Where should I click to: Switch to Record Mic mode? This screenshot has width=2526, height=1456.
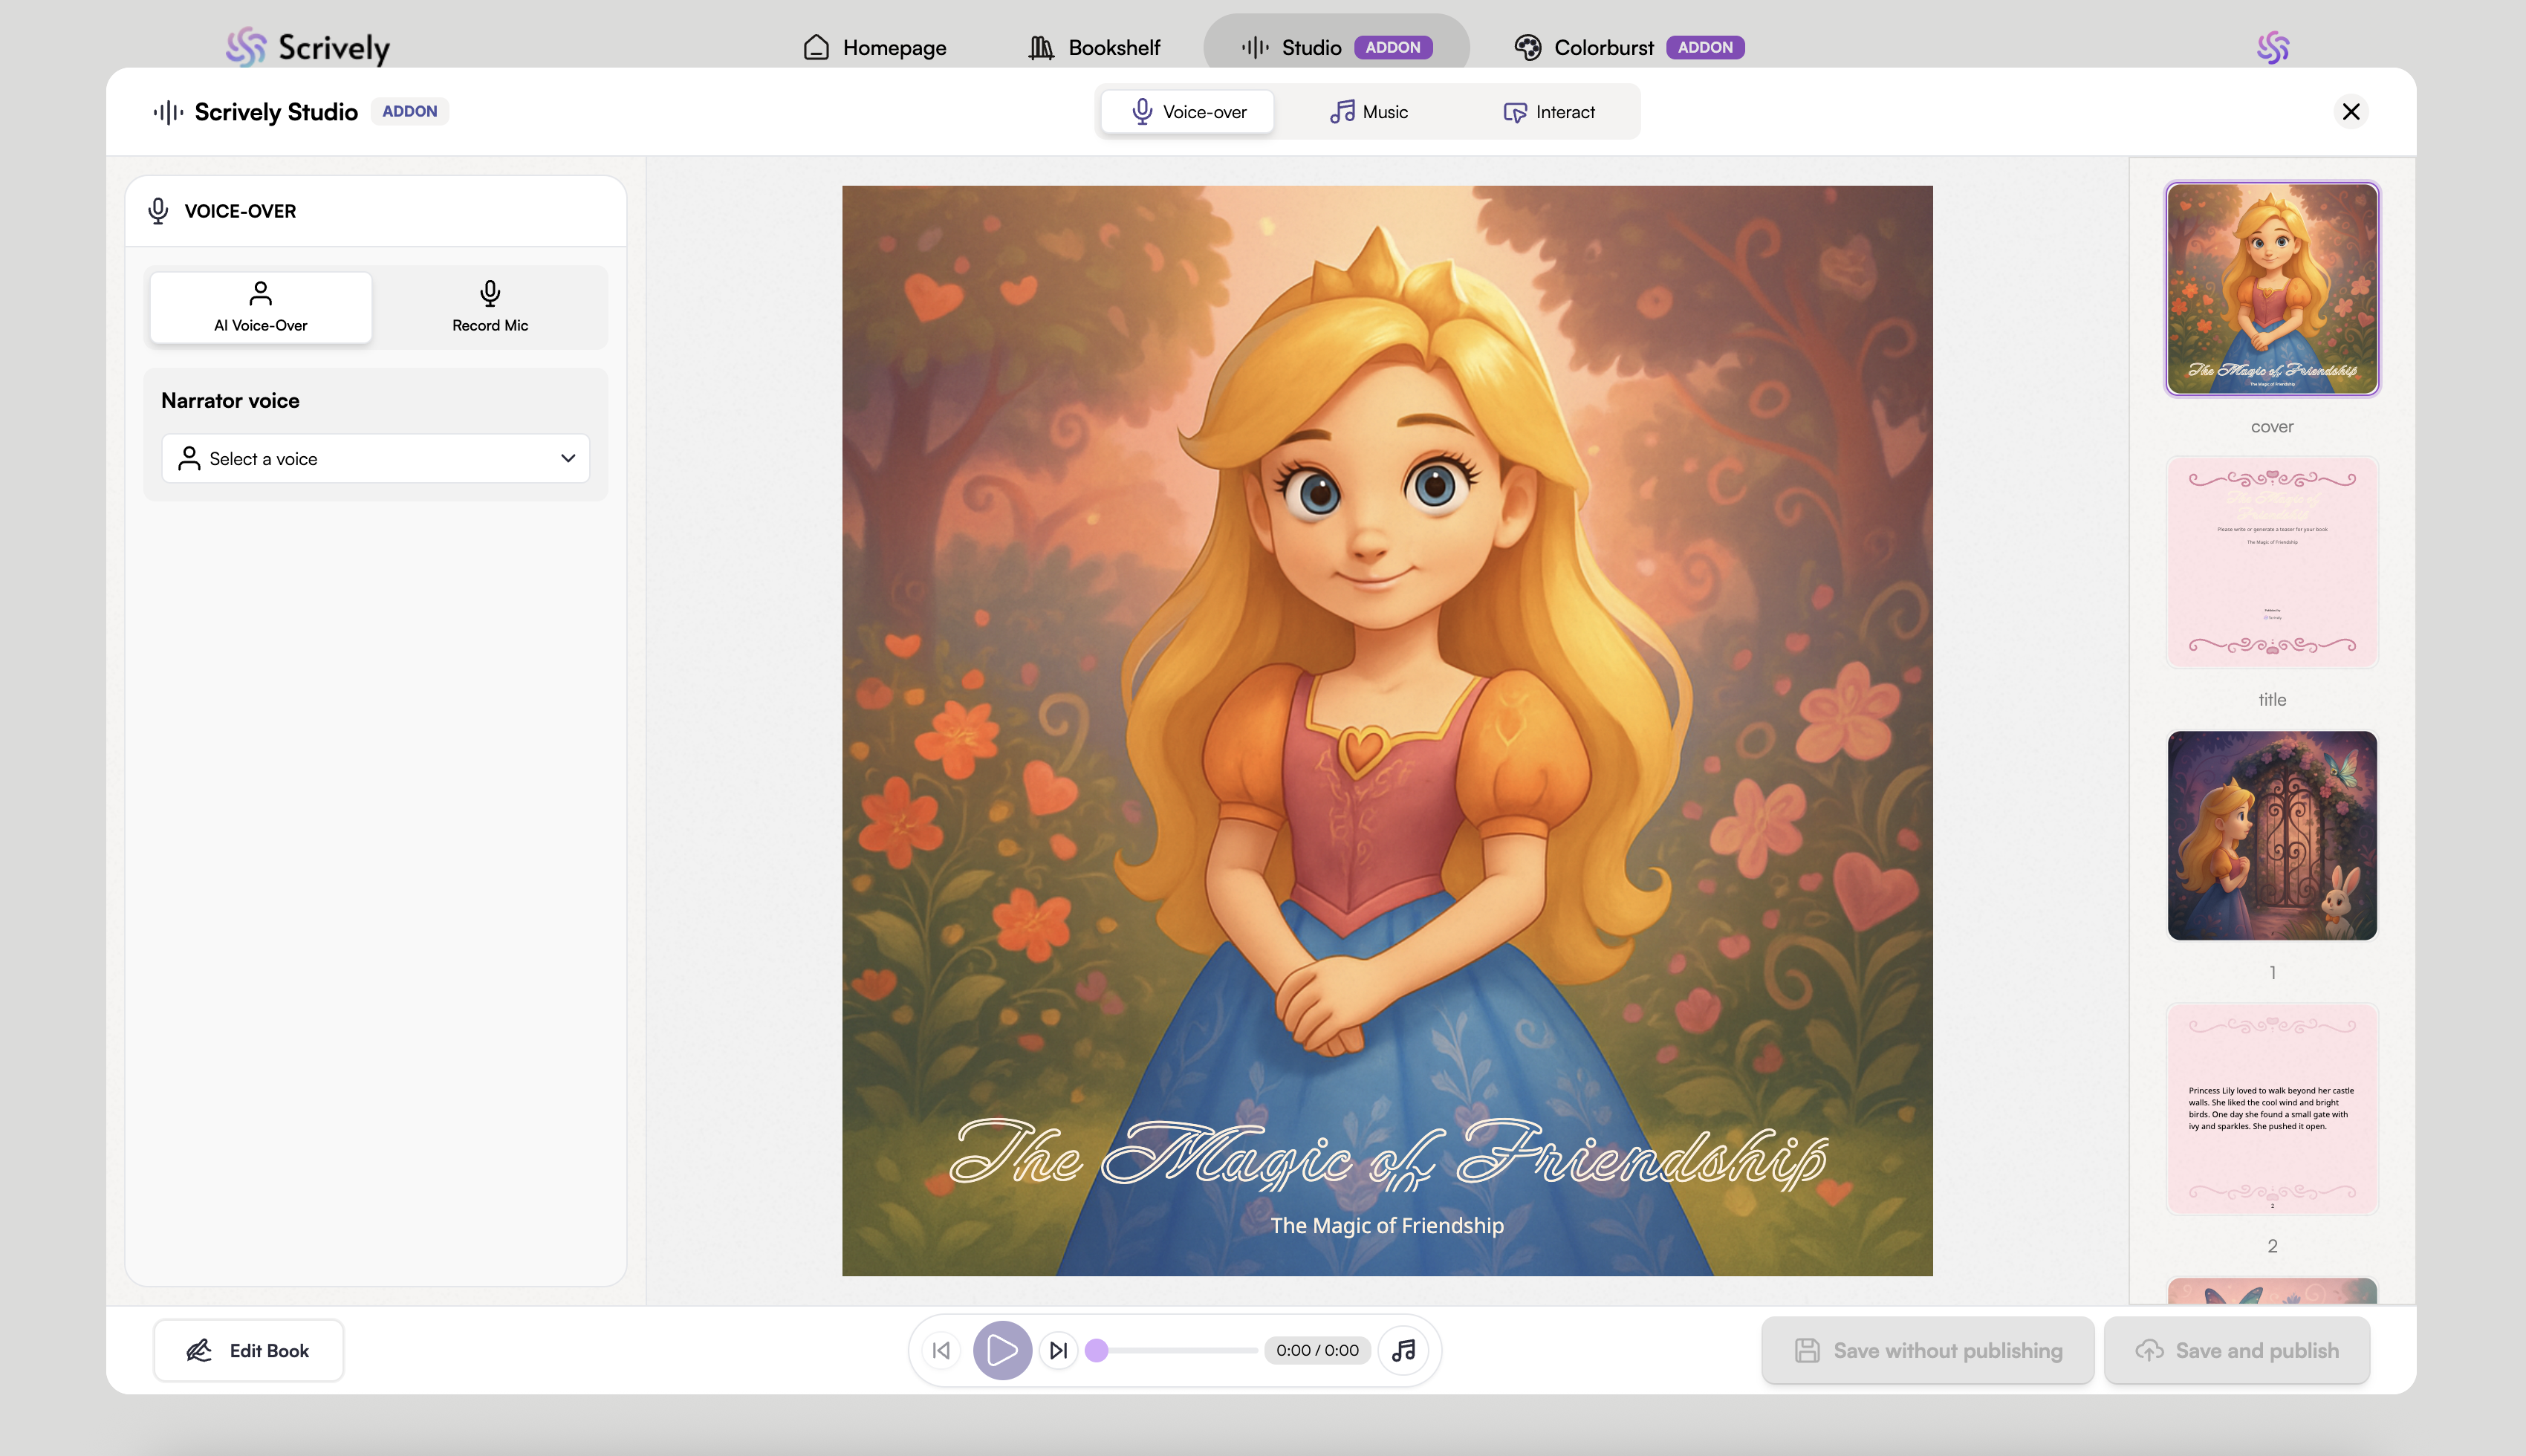[490, 306]
